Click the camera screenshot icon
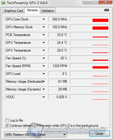 tap(107, 10)
